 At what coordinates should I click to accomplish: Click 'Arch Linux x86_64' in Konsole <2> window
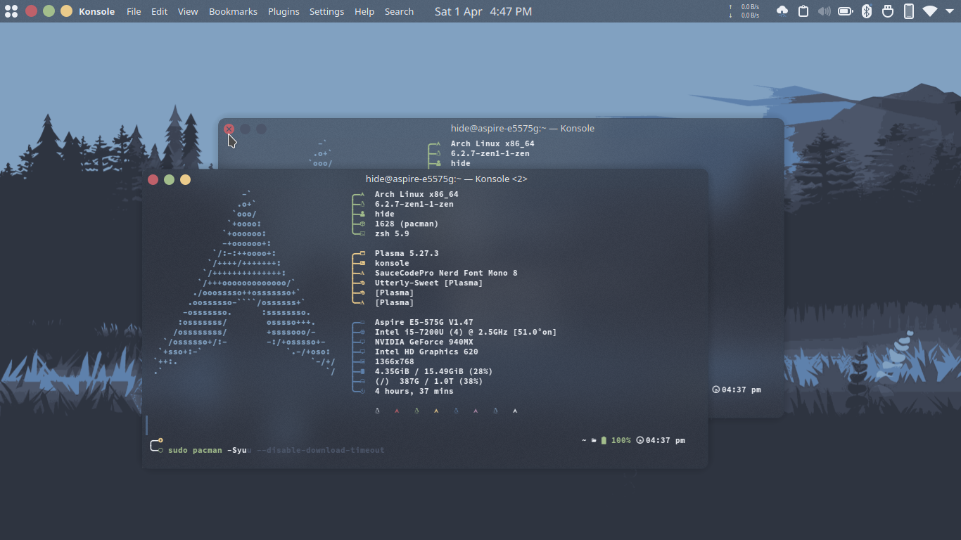(416, 194)
